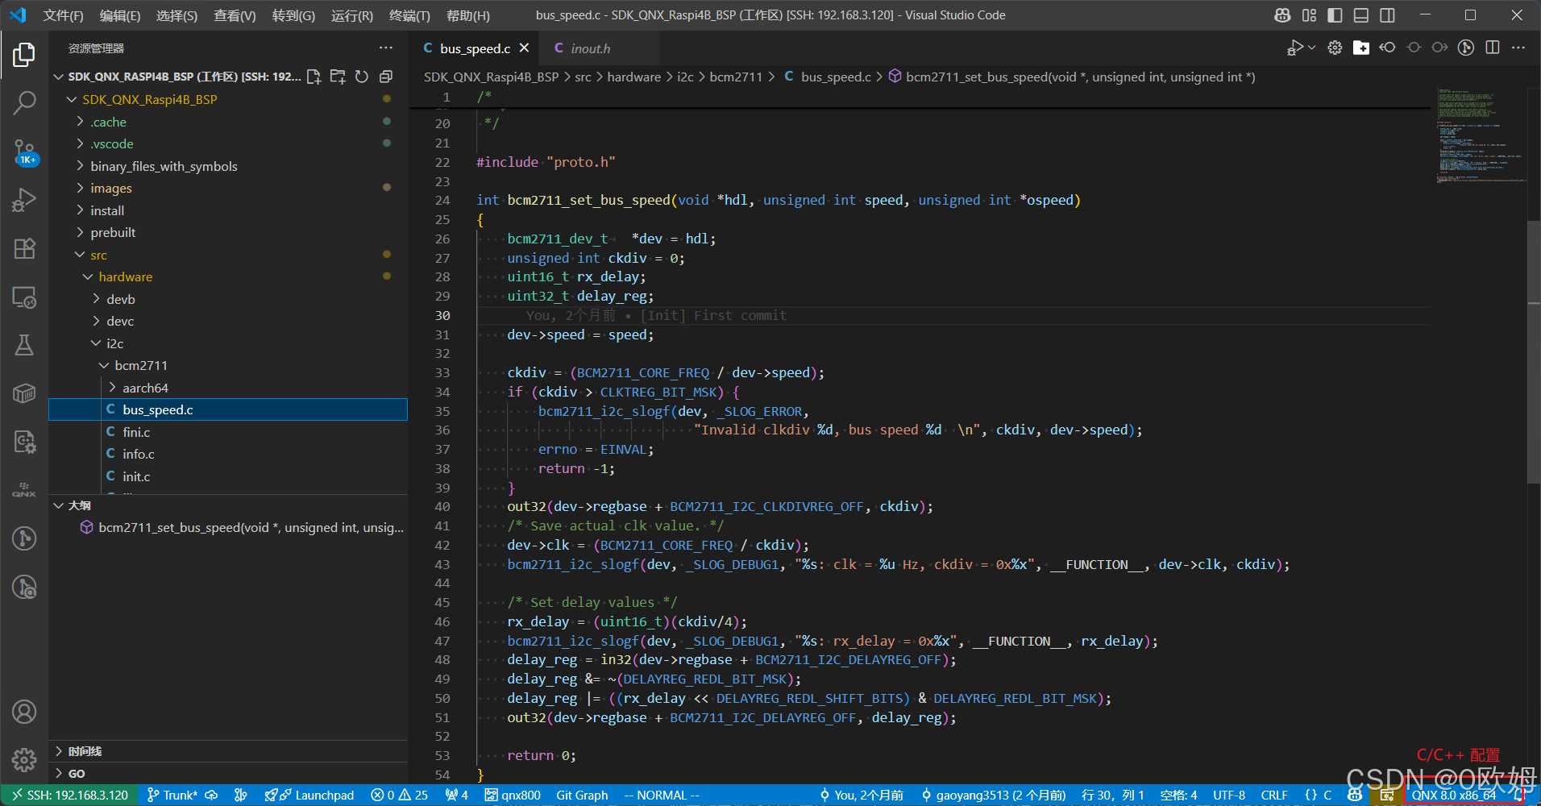Click Git Graph in status bar
Viewport: 1541px width, 806px height.
pyautogui.click(x=582, y=795)
